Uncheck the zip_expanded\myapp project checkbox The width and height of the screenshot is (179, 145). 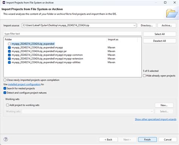point(9,48)
